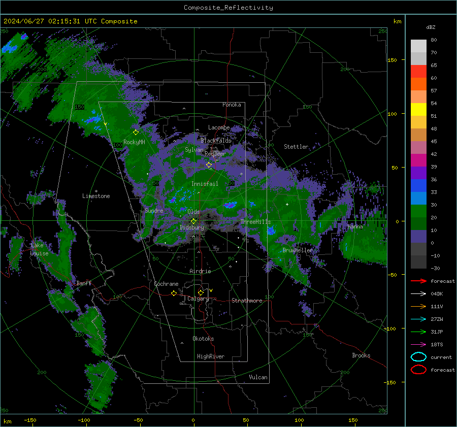This screenshot has height=427, width=457.
Task: Click the -100 tick on right km axis
Action: 389,329
